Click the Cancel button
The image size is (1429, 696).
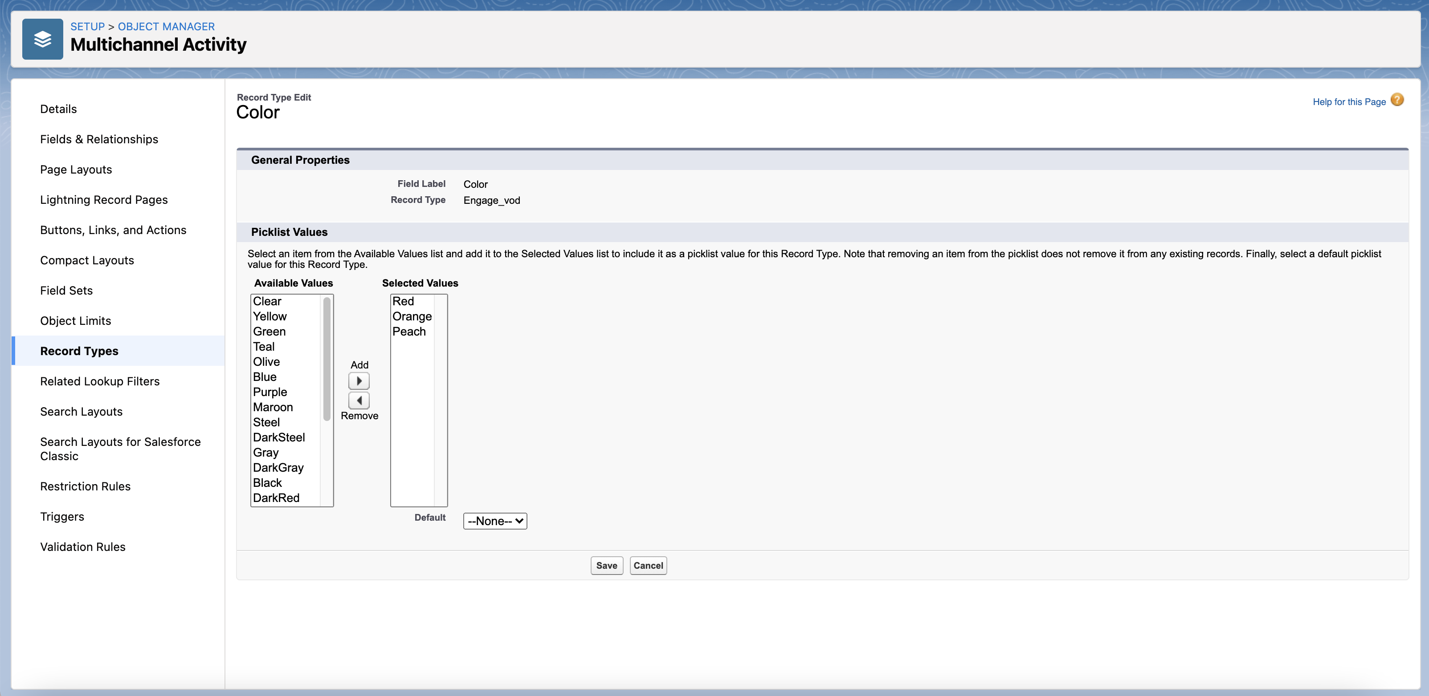click(x=648, y=565)
